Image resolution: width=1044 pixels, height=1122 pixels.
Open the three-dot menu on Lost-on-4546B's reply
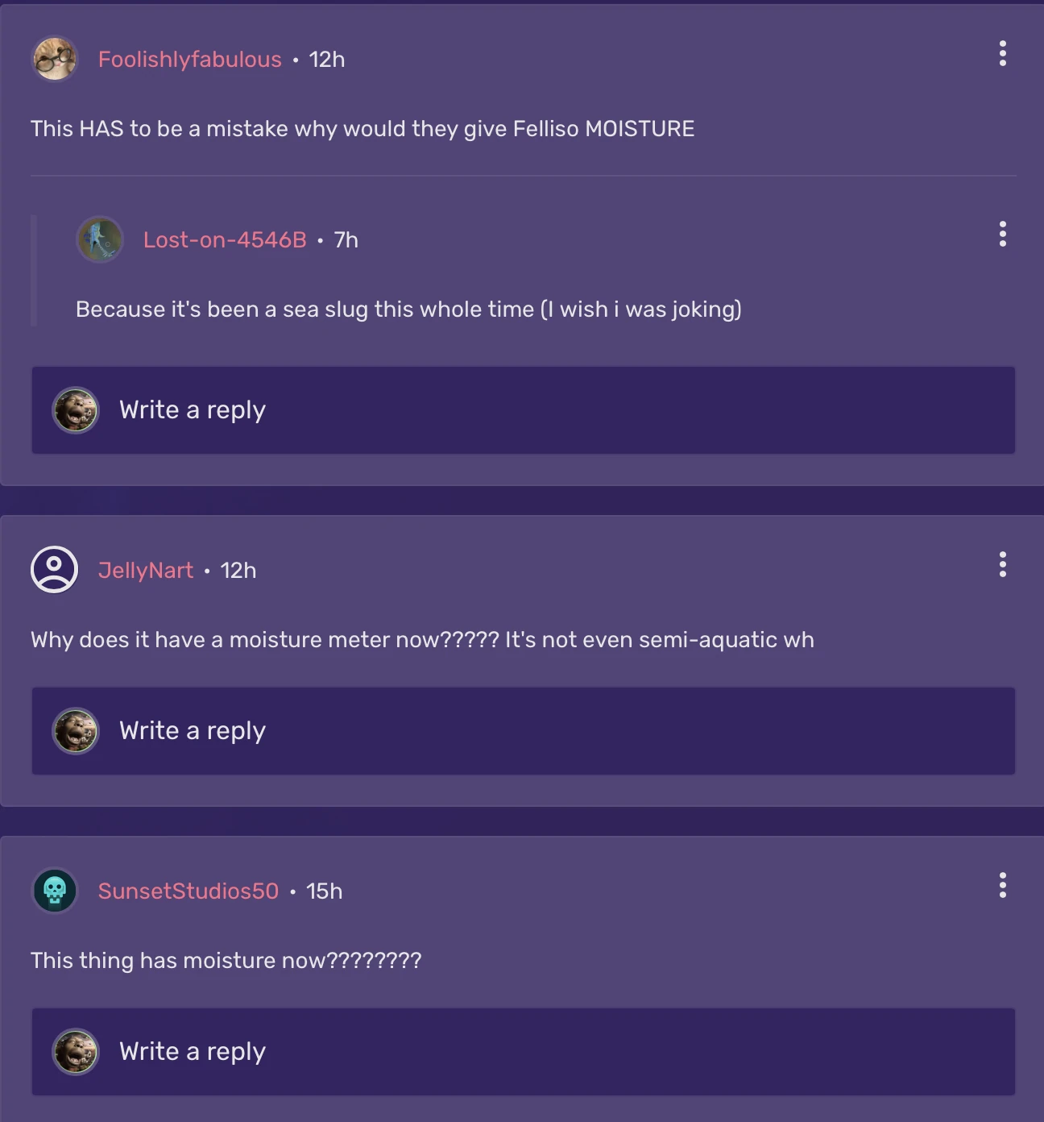(x=1002, y=235)
